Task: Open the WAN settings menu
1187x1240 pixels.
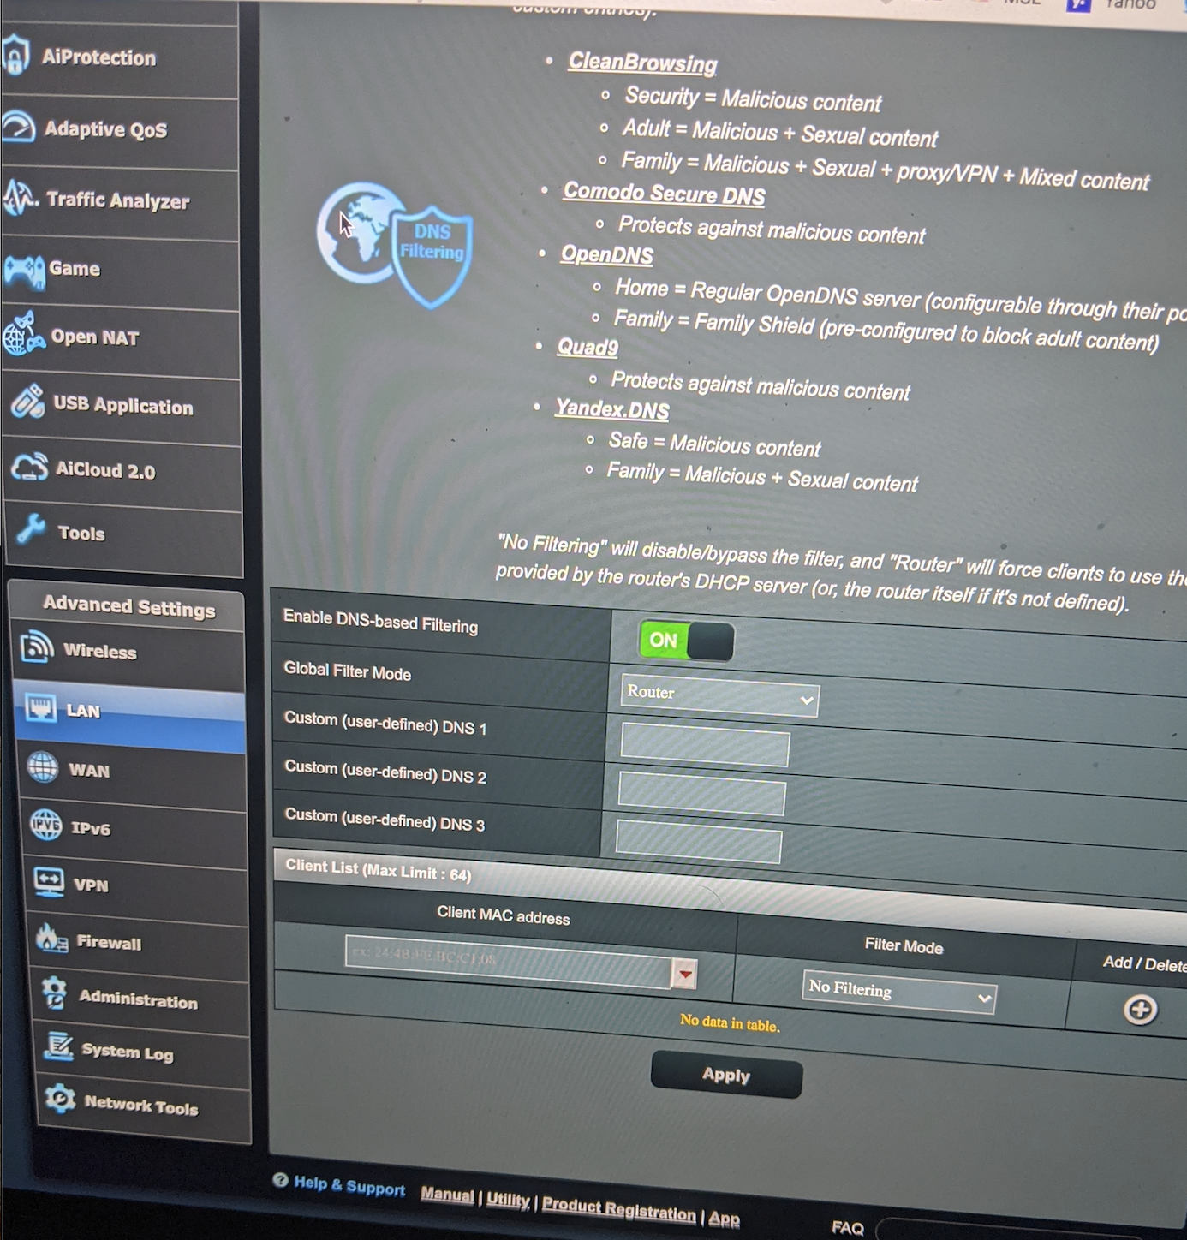Action: pos(89,771)
